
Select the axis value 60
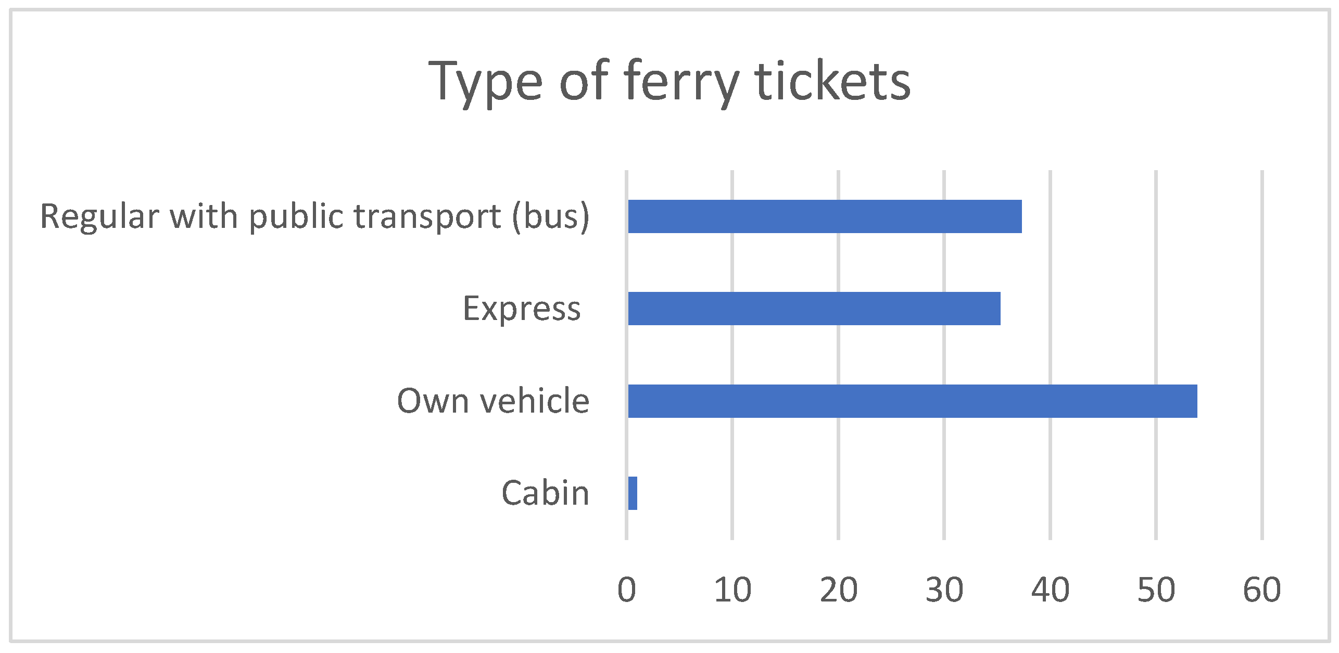1262,590
